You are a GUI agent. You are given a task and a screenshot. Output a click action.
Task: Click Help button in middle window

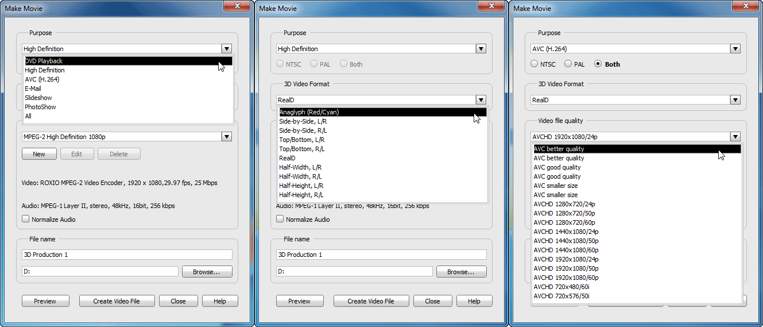(x=474, y=301)
